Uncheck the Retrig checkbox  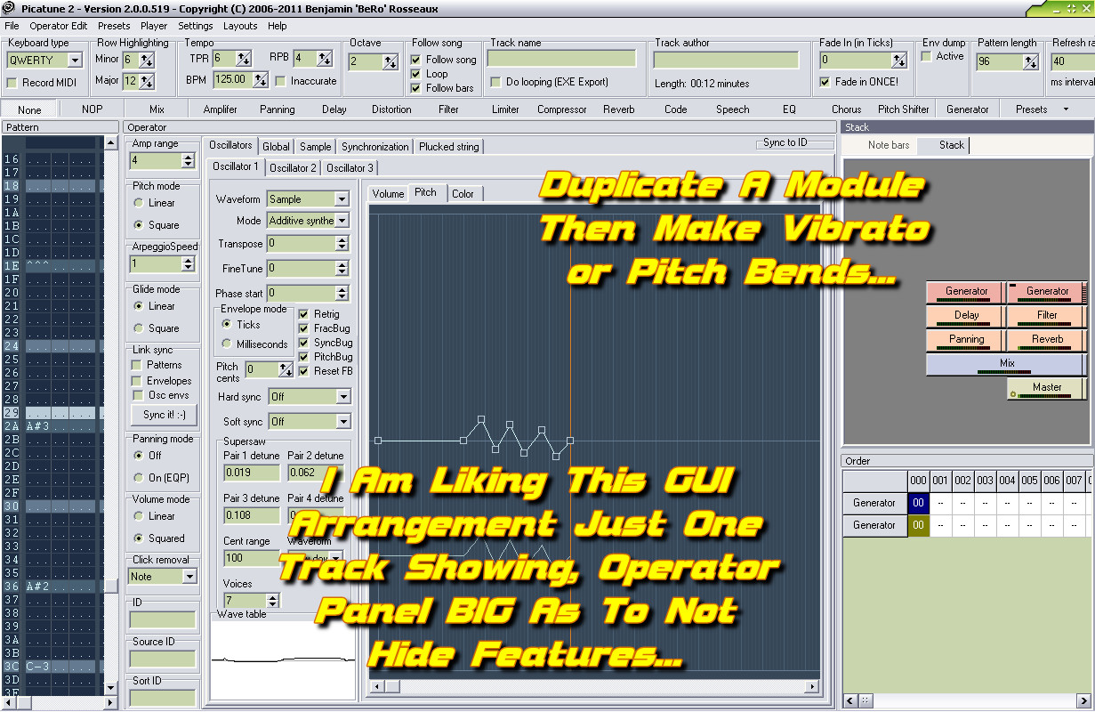click(303, 314)
